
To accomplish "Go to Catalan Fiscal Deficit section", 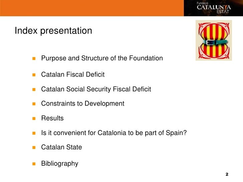I will click(73, 74).
